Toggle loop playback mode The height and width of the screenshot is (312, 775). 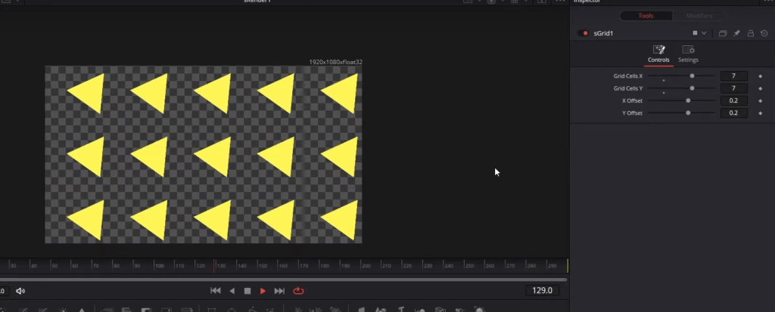(x=298, y=291)
